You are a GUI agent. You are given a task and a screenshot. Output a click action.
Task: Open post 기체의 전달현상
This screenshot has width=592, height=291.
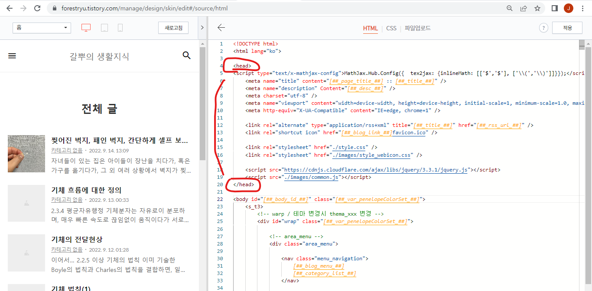[x=77, y=239]
